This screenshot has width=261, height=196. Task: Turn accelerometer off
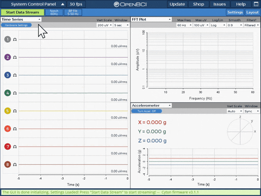(146, 111)
